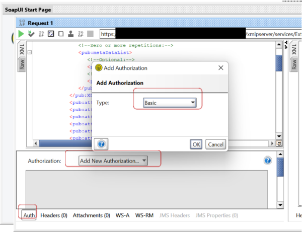Click SOAP icon before clone stamp
The width and height of the screenshot is (302, 234).
tap(41, 34)
